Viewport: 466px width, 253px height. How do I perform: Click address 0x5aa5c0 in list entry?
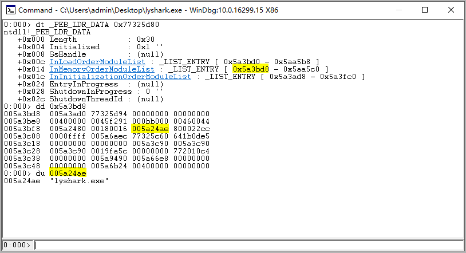[301, 69]
